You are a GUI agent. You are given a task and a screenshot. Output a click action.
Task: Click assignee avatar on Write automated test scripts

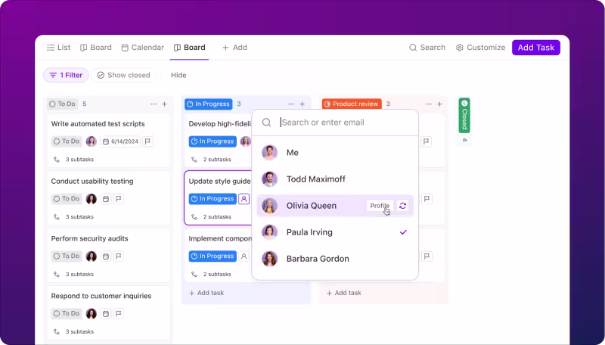point(92,141)
